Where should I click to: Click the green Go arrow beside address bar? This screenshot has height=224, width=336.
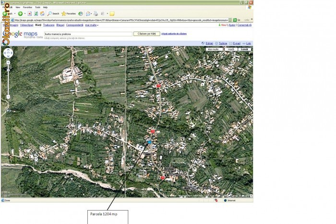(x=235, y=20)
